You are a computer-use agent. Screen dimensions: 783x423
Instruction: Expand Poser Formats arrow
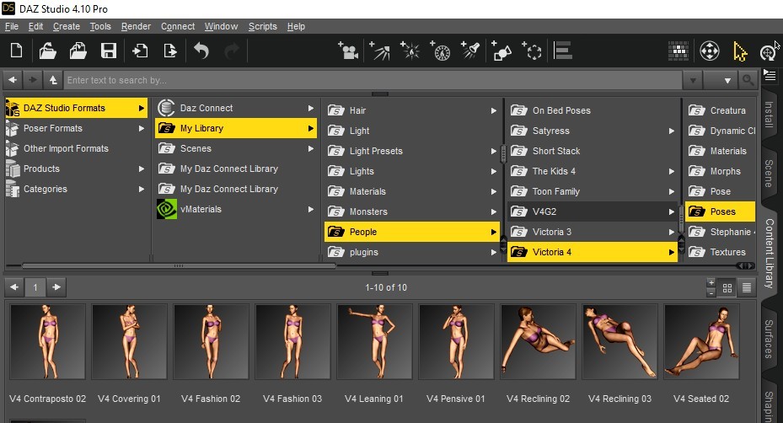point(142,128)
